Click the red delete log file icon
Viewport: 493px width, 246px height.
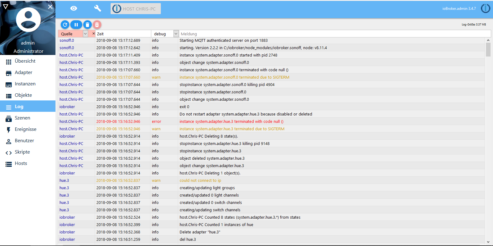(97, 25)
